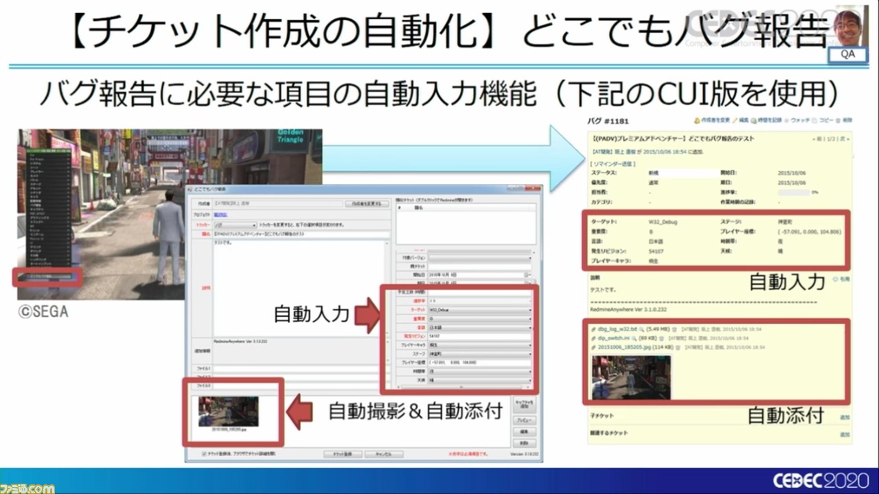Click the 編集 pencil icon on bug #1181
Screen dimensions: 879x494
[735, 121]
